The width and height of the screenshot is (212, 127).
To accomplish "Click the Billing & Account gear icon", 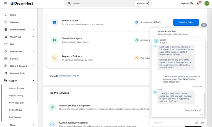I will (6, 66).
